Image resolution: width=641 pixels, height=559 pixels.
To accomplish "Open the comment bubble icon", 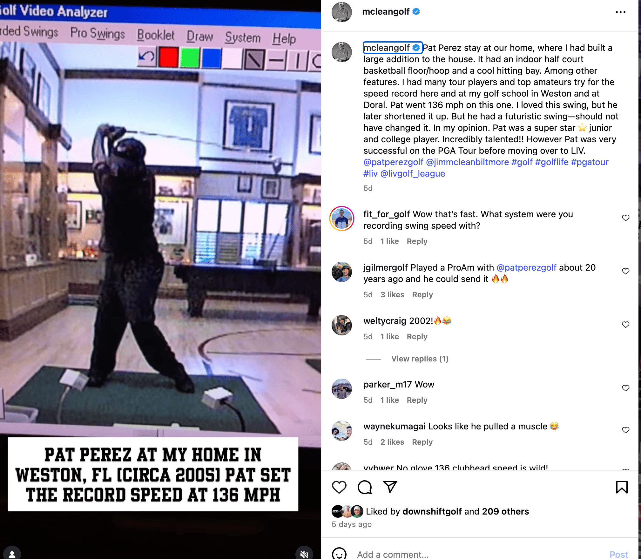I will 365,487.
